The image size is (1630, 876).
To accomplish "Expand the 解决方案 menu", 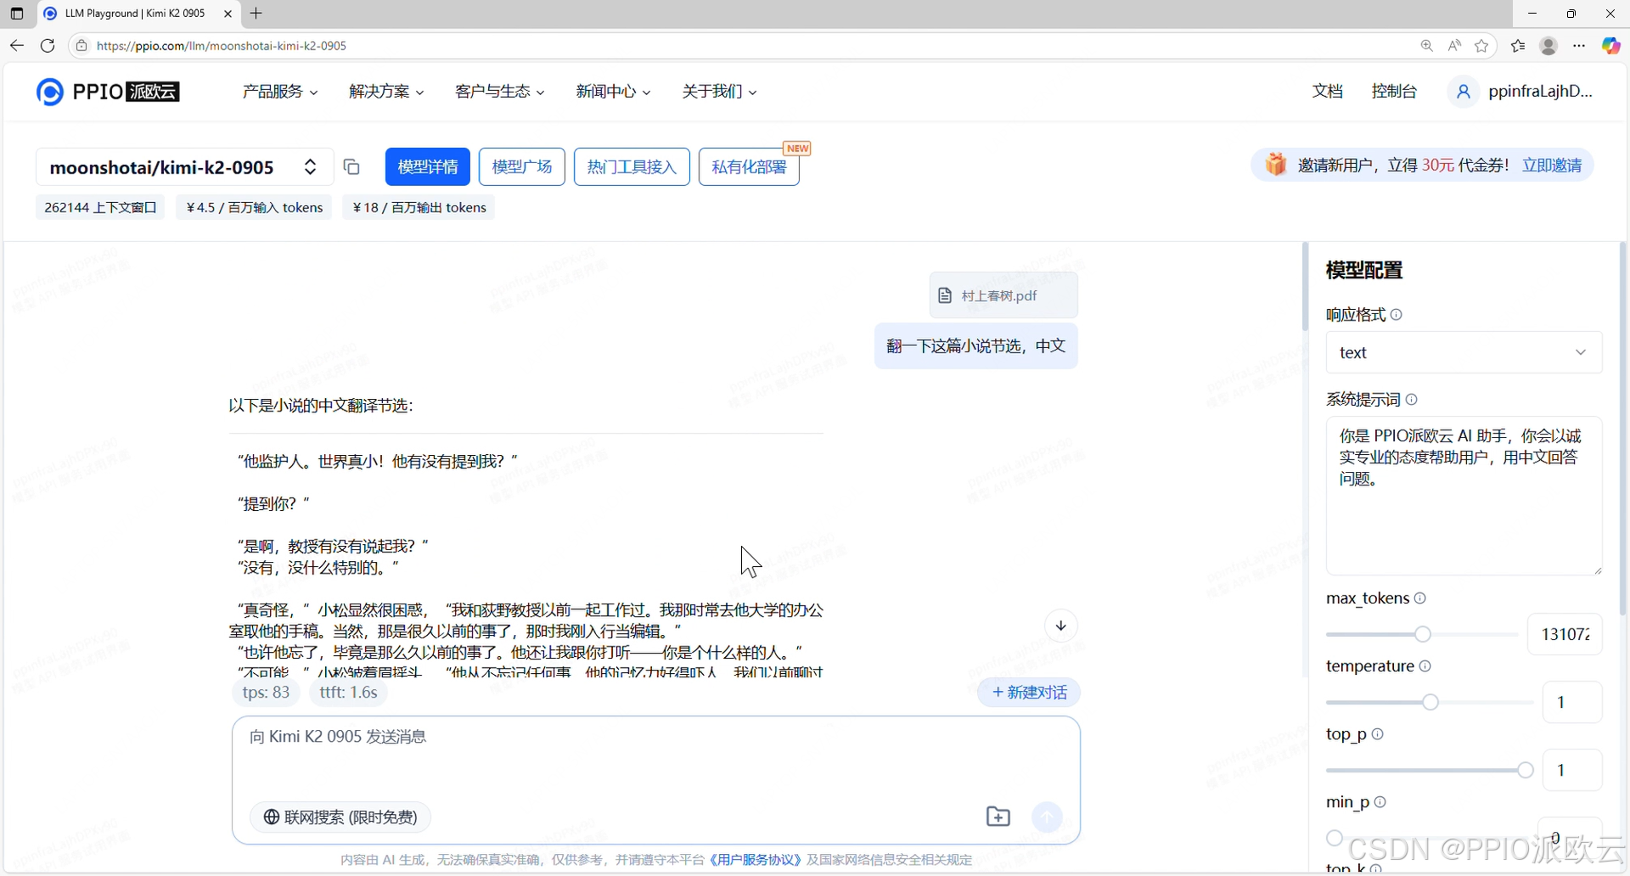I will 386,92.
